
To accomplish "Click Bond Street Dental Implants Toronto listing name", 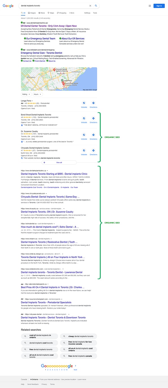I will point(36,115).
